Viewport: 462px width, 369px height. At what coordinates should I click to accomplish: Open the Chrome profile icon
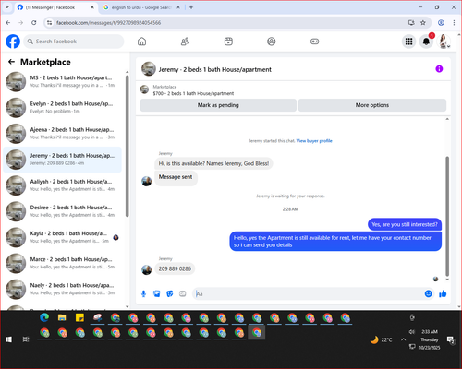click(x=441, y=23)
